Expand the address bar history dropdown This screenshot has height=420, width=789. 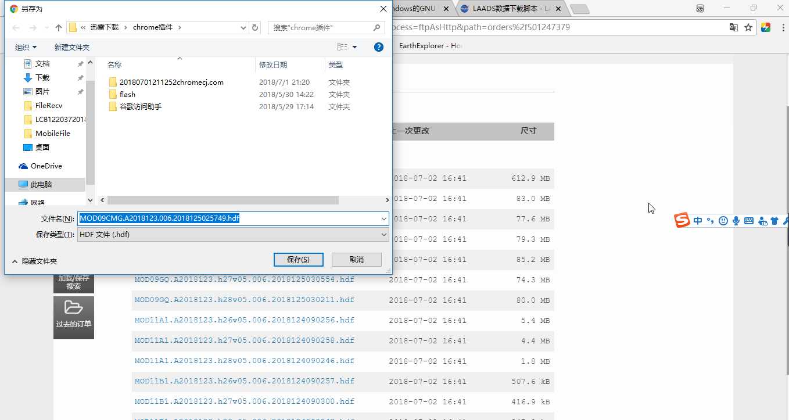243,27
